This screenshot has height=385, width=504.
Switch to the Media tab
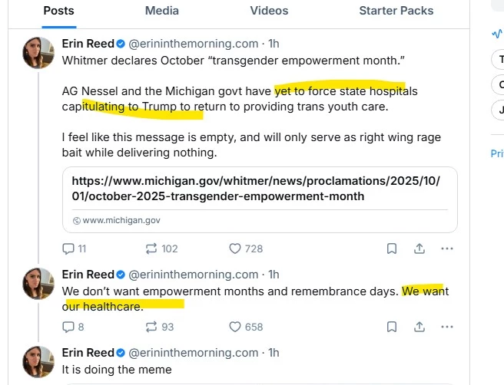(x=161, y=11)
